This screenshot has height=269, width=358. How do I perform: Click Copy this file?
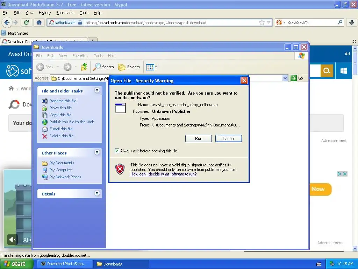click(x=60, y=115)
